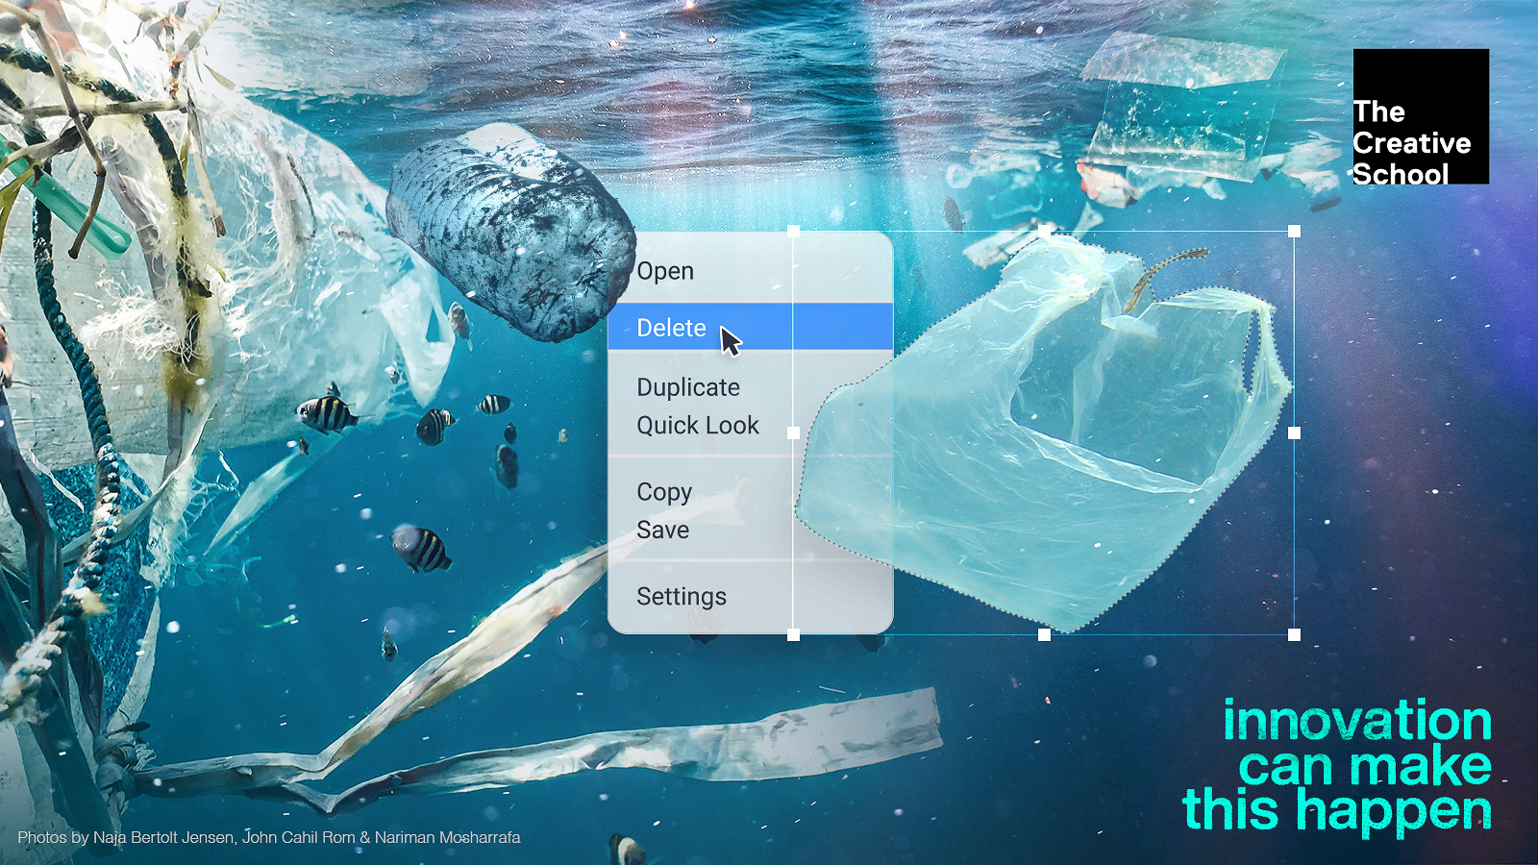Click The Creative School logo
Viewport: 1538px width, 865px height.
point(1421,116)
